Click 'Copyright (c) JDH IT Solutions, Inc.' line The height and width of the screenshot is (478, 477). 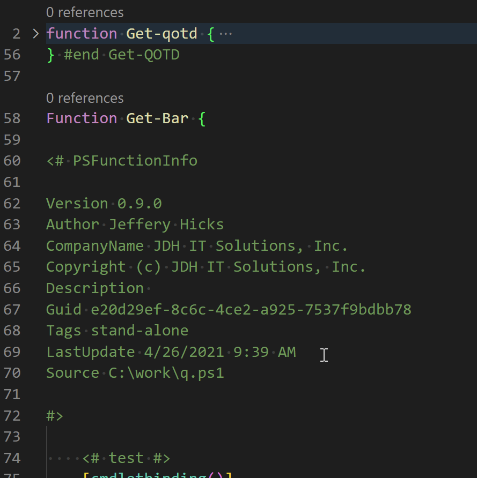point(206,267)
